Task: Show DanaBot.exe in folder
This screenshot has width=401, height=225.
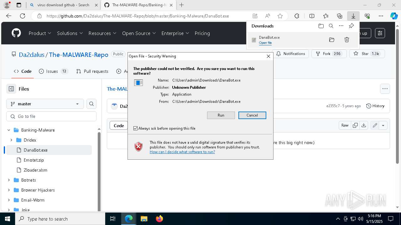Action: point(332,40)
